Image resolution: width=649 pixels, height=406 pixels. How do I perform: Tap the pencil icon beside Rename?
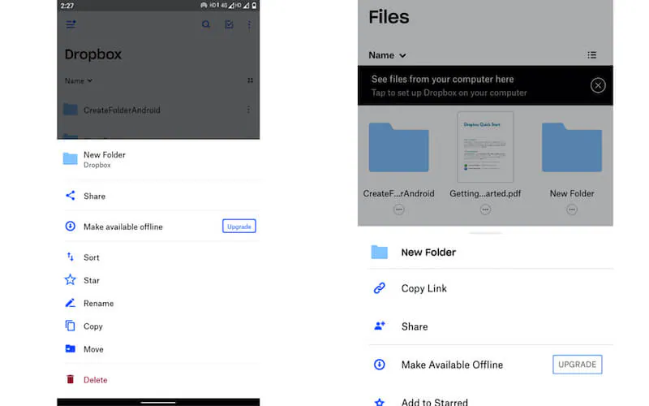[x=71, y=303]
